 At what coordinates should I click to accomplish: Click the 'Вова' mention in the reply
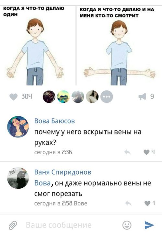tap(42, 183)
